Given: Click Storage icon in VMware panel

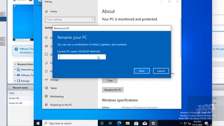Looking at the screenshot, I should 19,81.
